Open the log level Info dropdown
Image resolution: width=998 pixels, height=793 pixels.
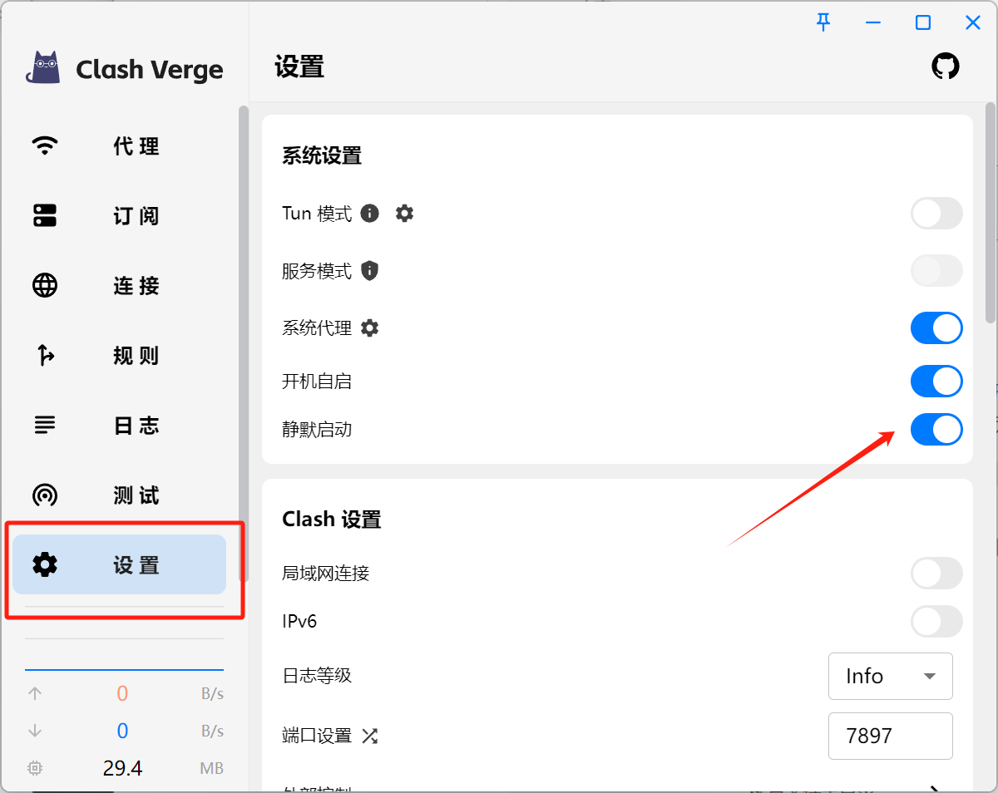[x=890, y=677]
